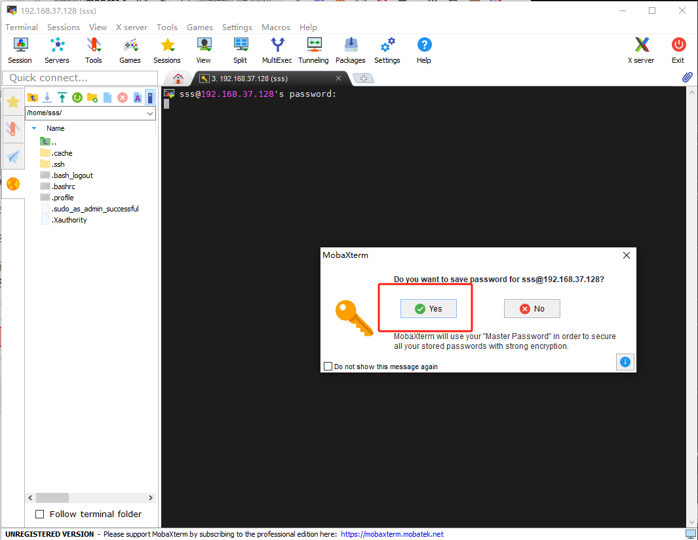Check 'Do not show this message again'
The width and height of the screenshot is (698, 540).
point(328,367)
